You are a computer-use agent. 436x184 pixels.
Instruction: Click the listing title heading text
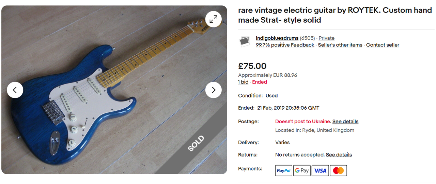point(335,15)
